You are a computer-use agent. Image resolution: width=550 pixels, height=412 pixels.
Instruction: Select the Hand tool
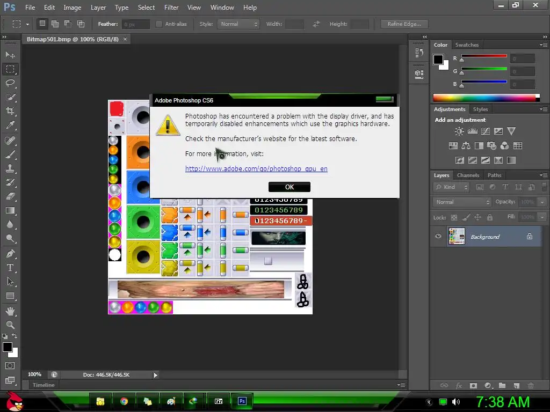click(x=10, y=311)
